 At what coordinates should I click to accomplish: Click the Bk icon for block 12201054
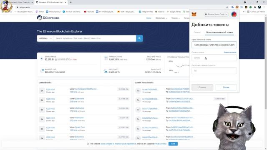(x=42, y=91)
